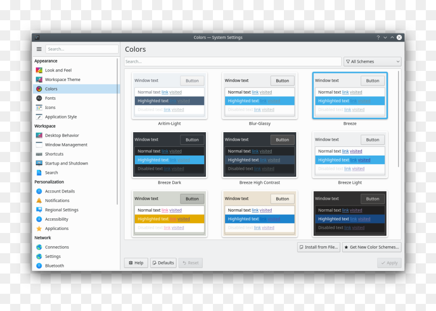436x311 pixels.
Task: Click the Look and Feel icon
Action: click(x=39, y=70)
